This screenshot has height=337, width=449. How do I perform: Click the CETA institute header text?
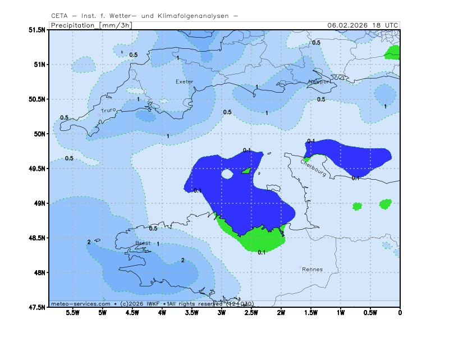point(144,16)
